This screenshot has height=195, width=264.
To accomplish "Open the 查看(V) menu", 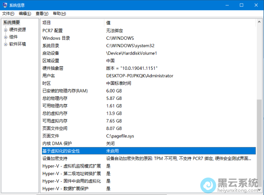I will click(x=42, y=13).
